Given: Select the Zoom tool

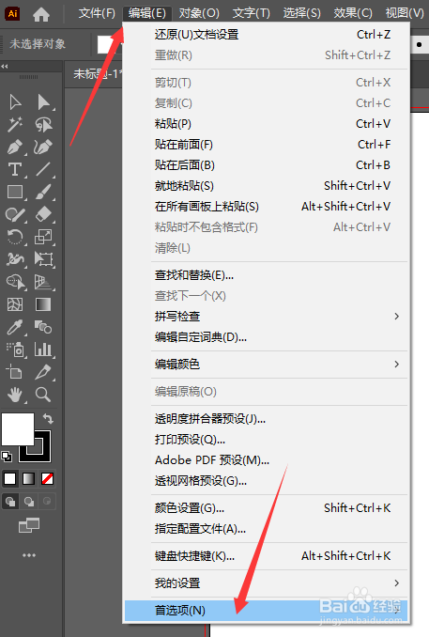Looking at the screenshot, I should (43, 395).
